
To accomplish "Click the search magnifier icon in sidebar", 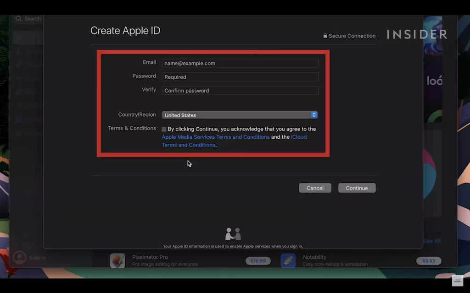I will click(x=18, y=19).
